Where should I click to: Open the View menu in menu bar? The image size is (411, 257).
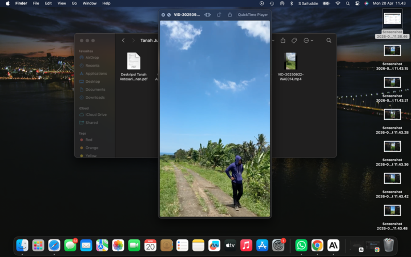coord(61,3)
